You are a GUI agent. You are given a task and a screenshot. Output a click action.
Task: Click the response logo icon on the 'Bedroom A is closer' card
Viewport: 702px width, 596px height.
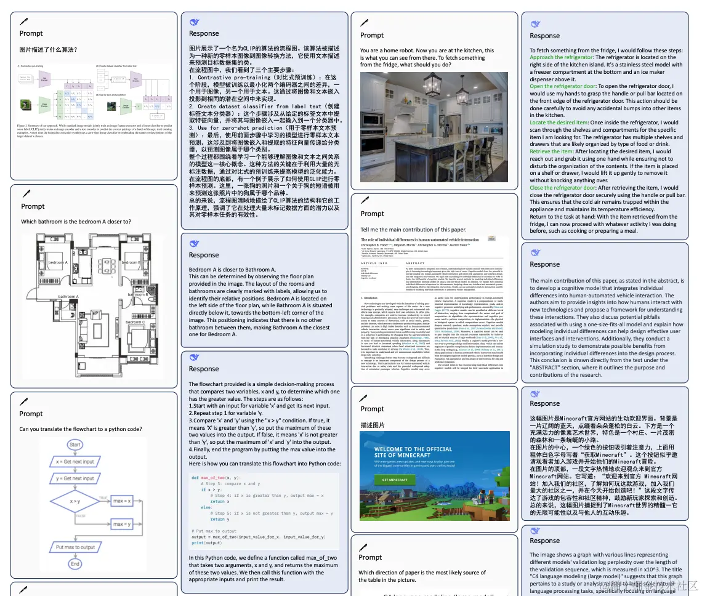click(195, 243)
